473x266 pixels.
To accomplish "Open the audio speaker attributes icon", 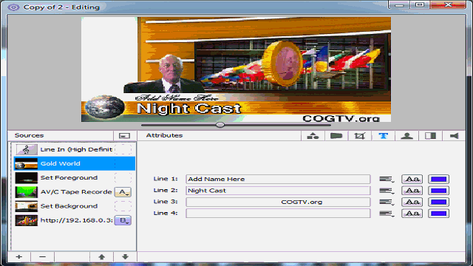I will (x=454, y=136).
